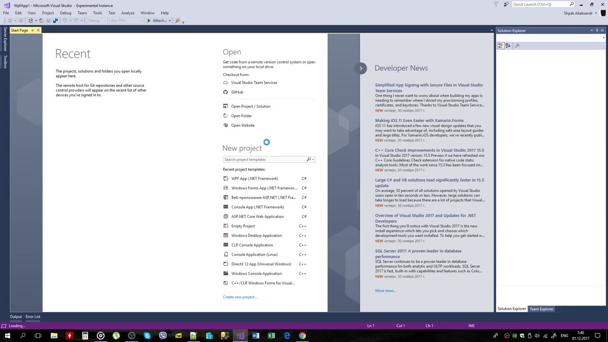Start debugging with the green Attach arrow
Viewport: 608px width, 342px height.
pyautogui.click(x=149, y=20)
